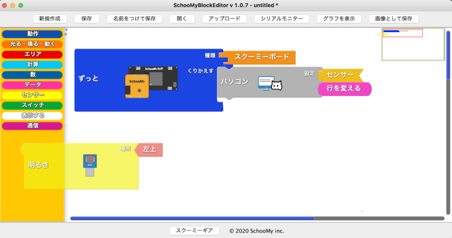452x238 pixels.
Task: Click グラフを表示 button
Action: point(339,18)
